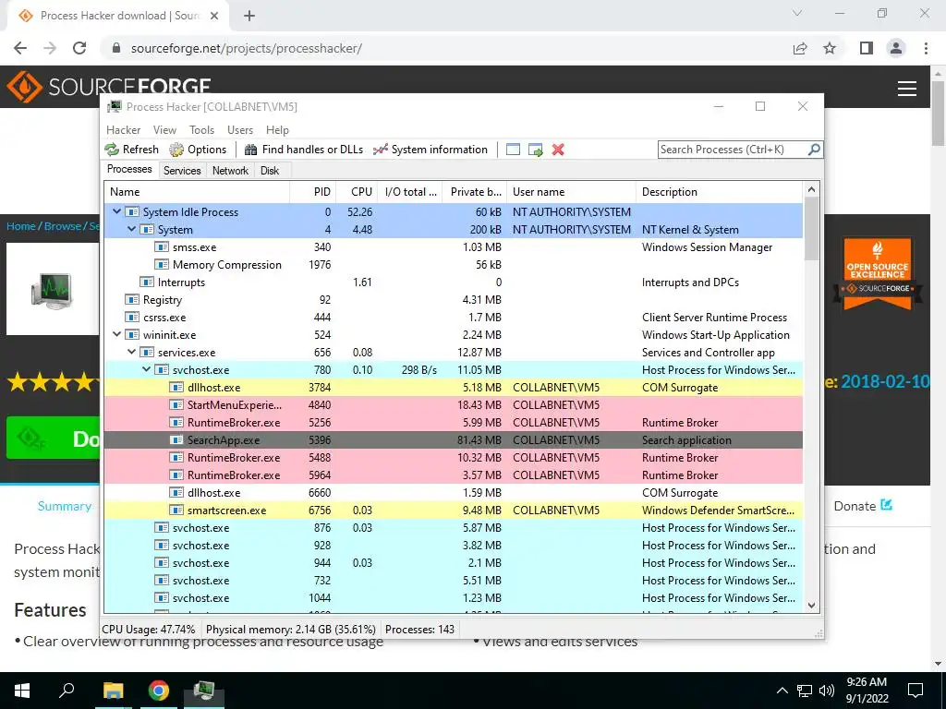Viewport: 946px width, 709px height.
Task: Open the Users menu
Action: tap(240, 130)
